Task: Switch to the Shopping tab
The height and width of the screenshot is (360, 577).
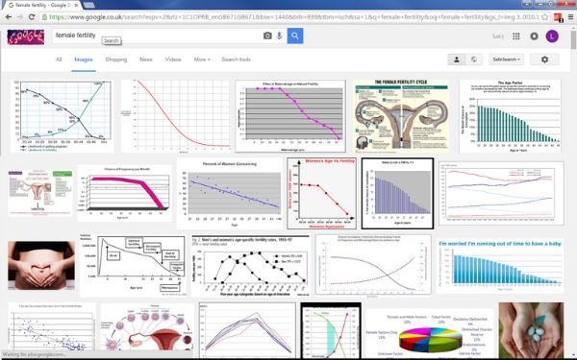Action: click(x=116, y=60)
